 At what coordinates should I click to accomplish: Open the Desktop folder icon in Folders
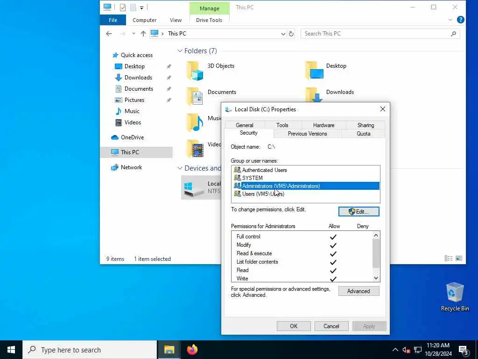pyautogui.click(x=314, y=70)
